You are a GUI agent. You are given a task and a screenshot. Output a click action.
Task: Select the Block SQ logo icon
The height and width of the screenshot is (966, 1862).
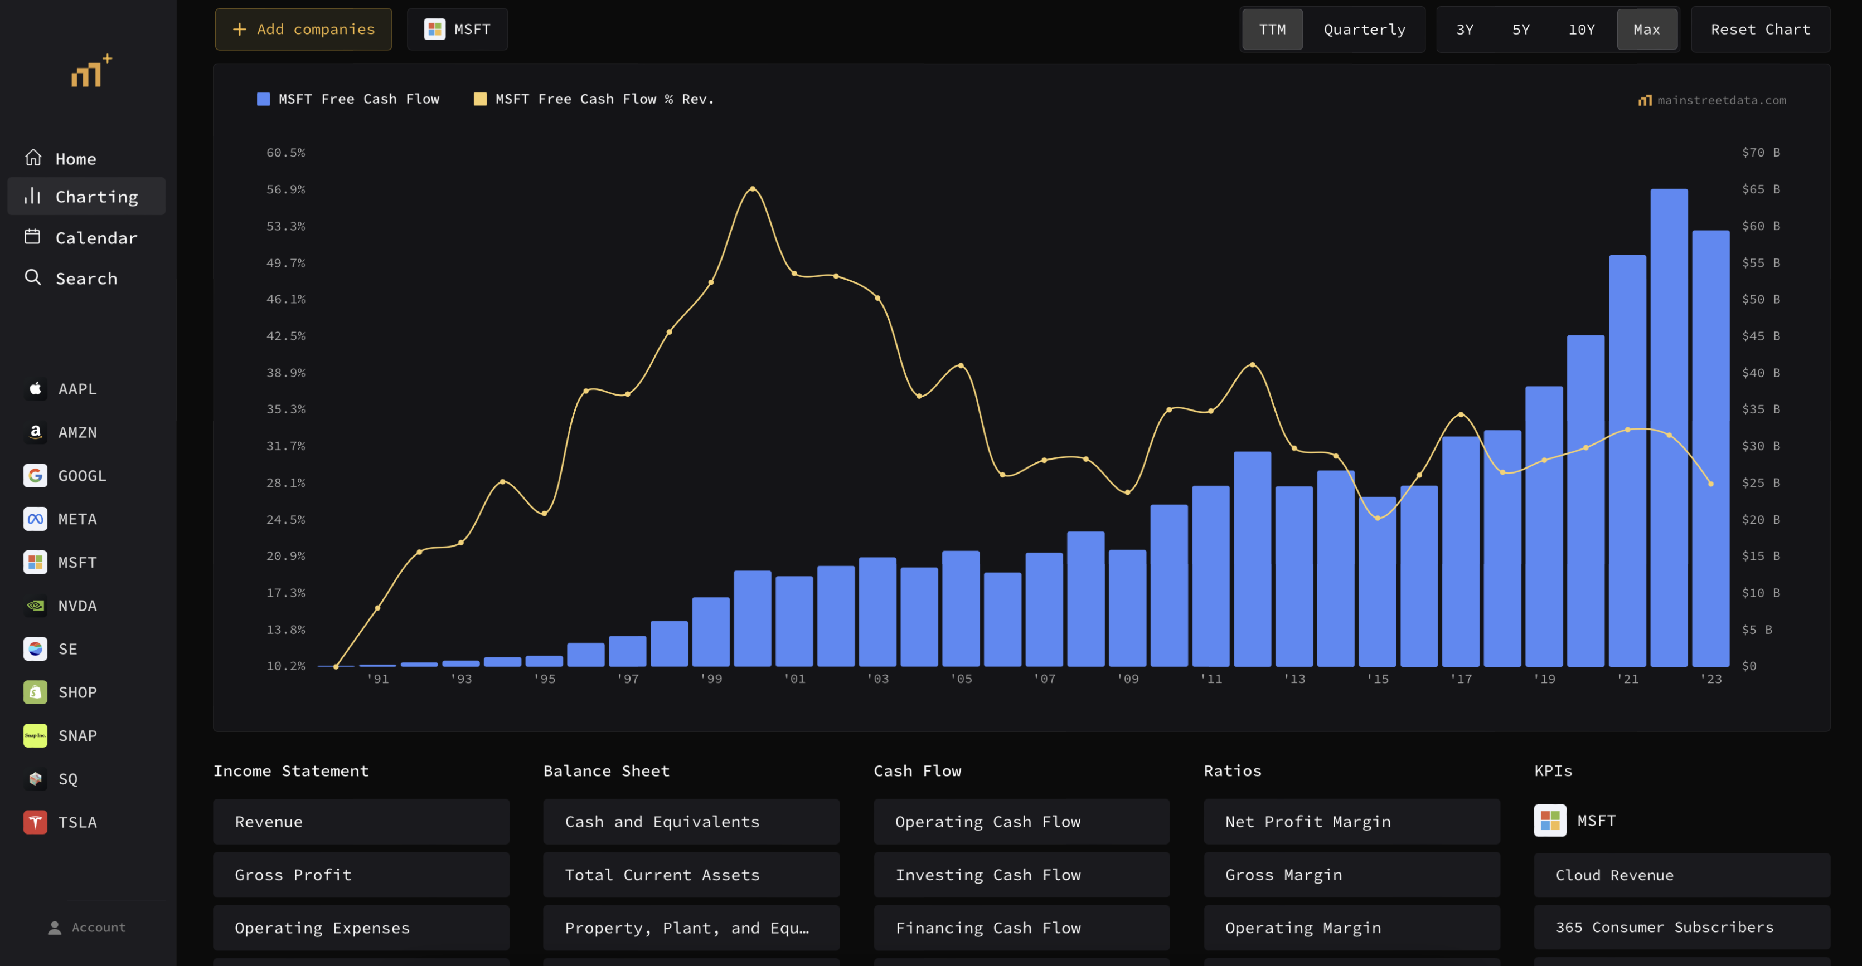click(35, 779)
